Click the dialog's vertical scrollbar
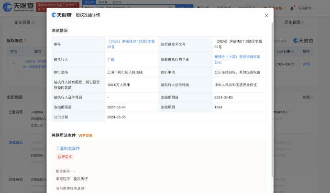Viewport: 330px width, 193px height. tap(272, 100)
